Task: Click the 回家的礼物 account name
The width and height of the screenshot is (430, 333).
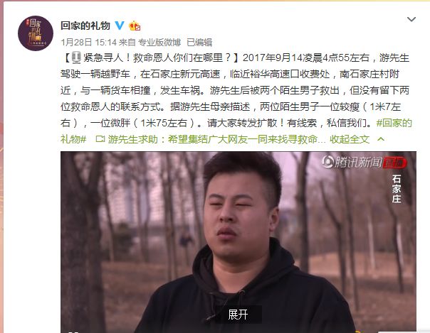Action: pyautogui.click(x=85, y=26)
